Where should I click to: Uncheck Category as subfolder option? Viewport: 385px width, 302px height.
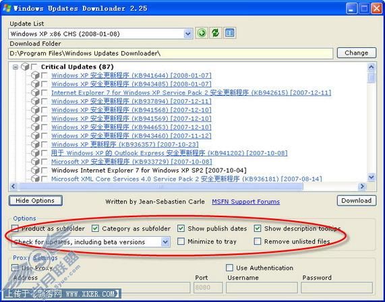[x=95, y=229]
